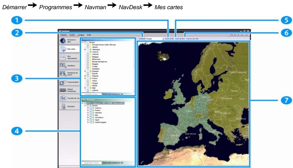Expand the Allemagne tree node
Screen dimensions: 293x168
[x=85, y=49]
